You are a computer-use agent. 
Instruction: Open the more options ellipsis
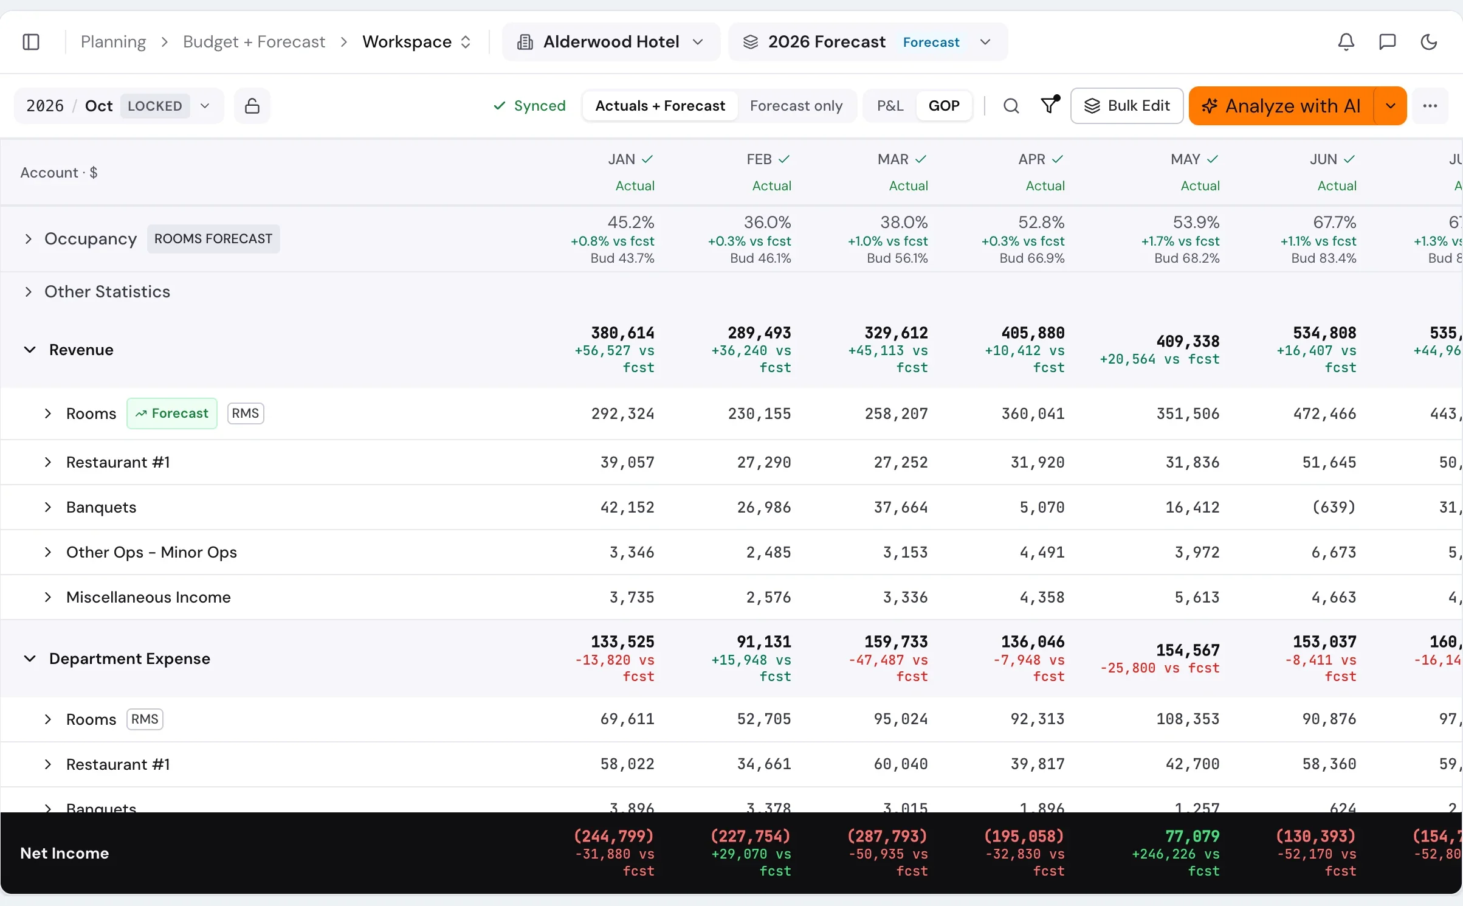coord(1430,106)
